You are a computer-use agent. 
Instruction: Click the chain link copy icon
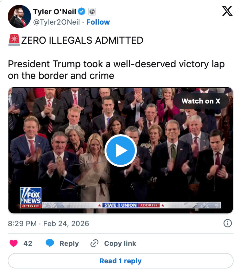94,243
